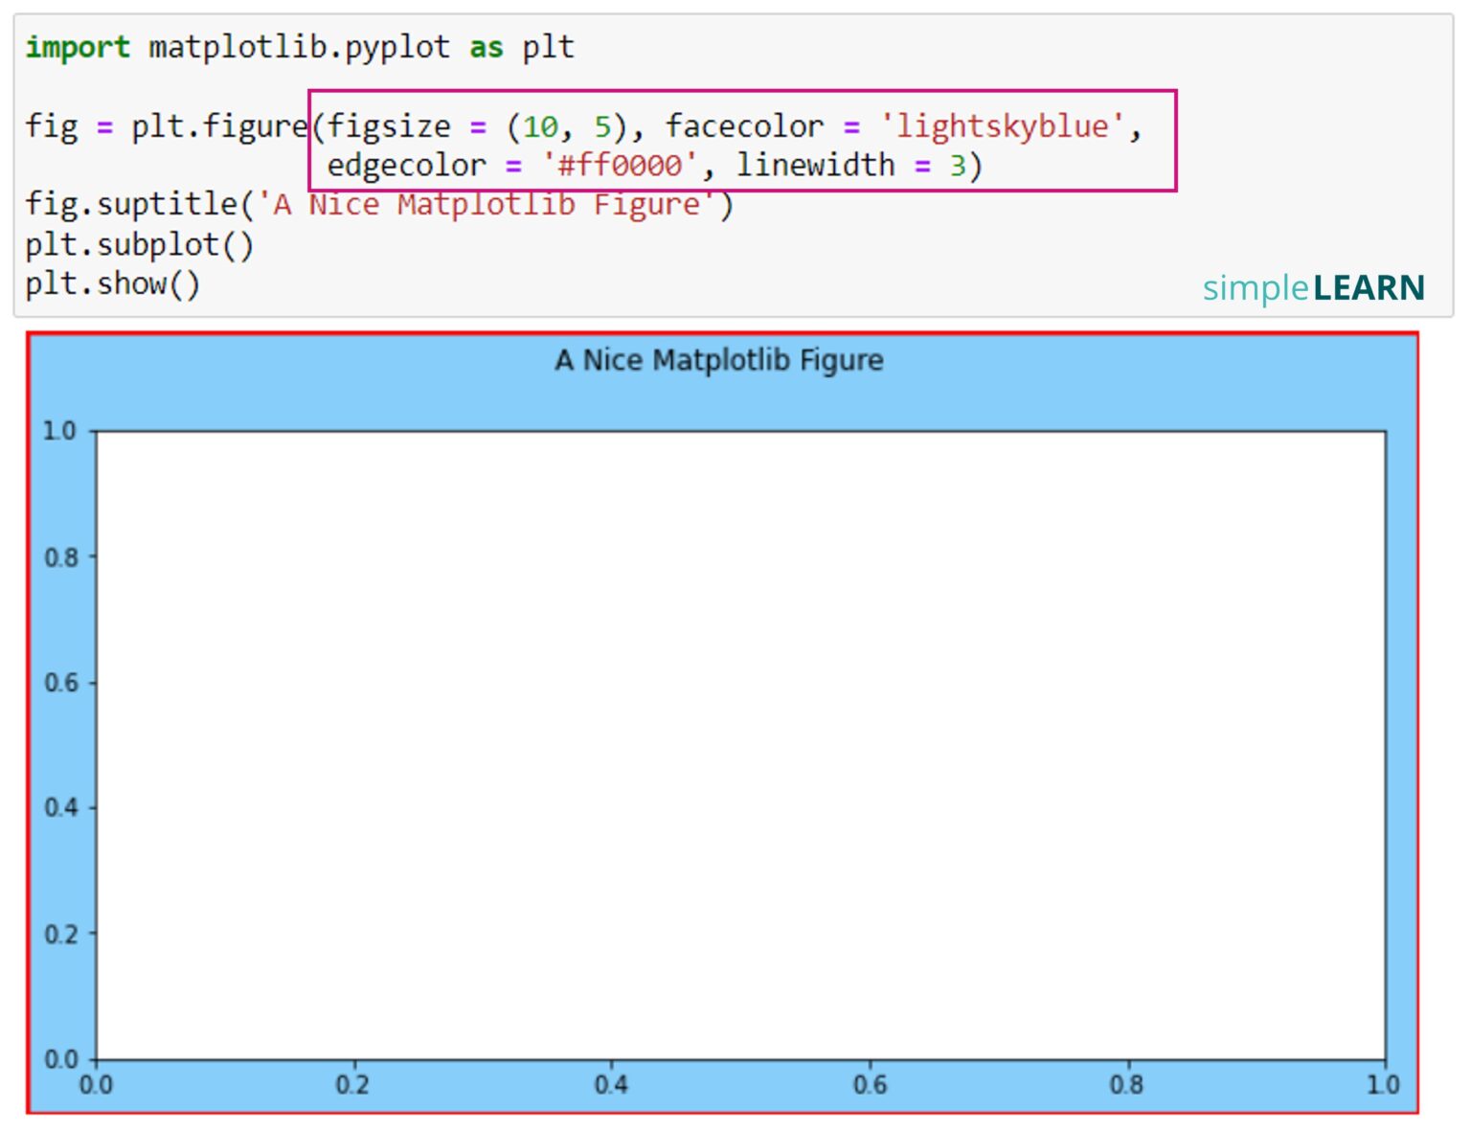This screenshot has width=1471, height=1131.
Task: Click the 0.6 tick on the y-axis
Action: (60, 683)
